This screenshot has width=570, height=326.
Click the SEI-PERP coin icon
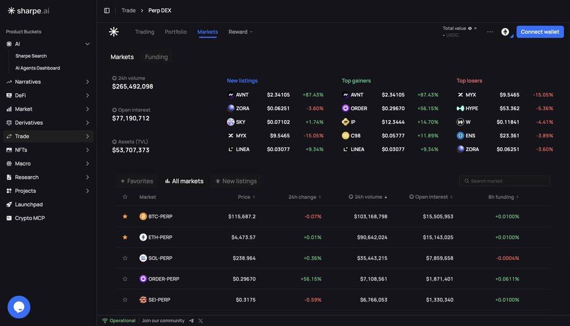click(x=143, y=300)
